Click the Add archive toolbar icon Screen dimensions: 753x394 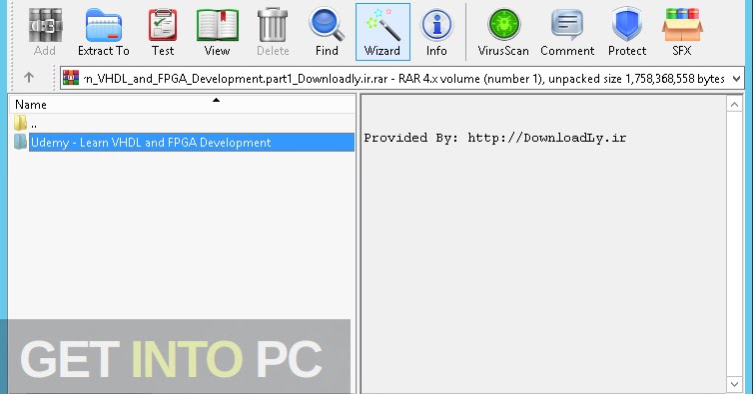pos(45,32)
